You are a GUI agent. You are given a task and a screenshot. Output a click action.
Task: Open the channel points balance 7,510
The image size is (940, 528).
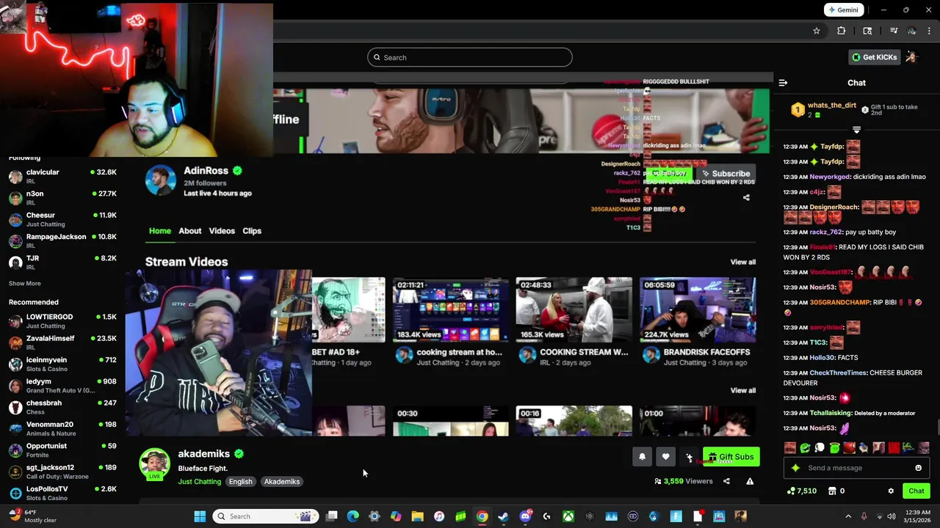click(802, 491)
